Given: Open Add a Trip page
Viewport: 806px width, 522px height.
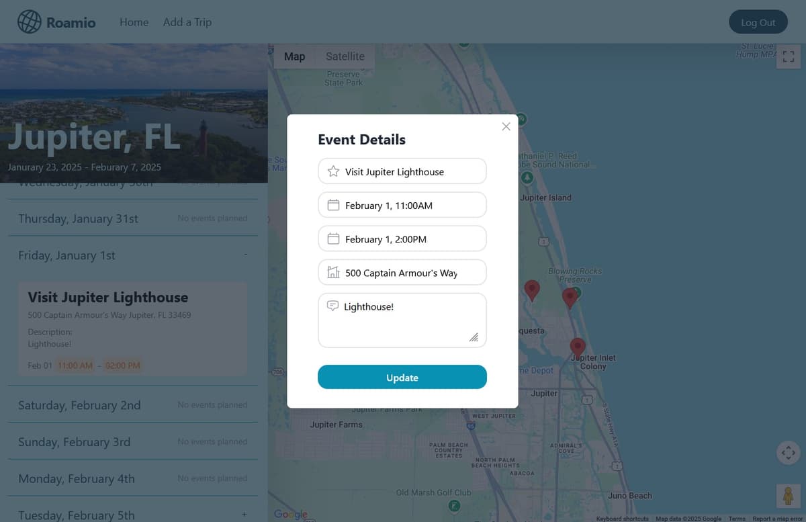Looking at the screenshot, I should (x=187, y=22).
